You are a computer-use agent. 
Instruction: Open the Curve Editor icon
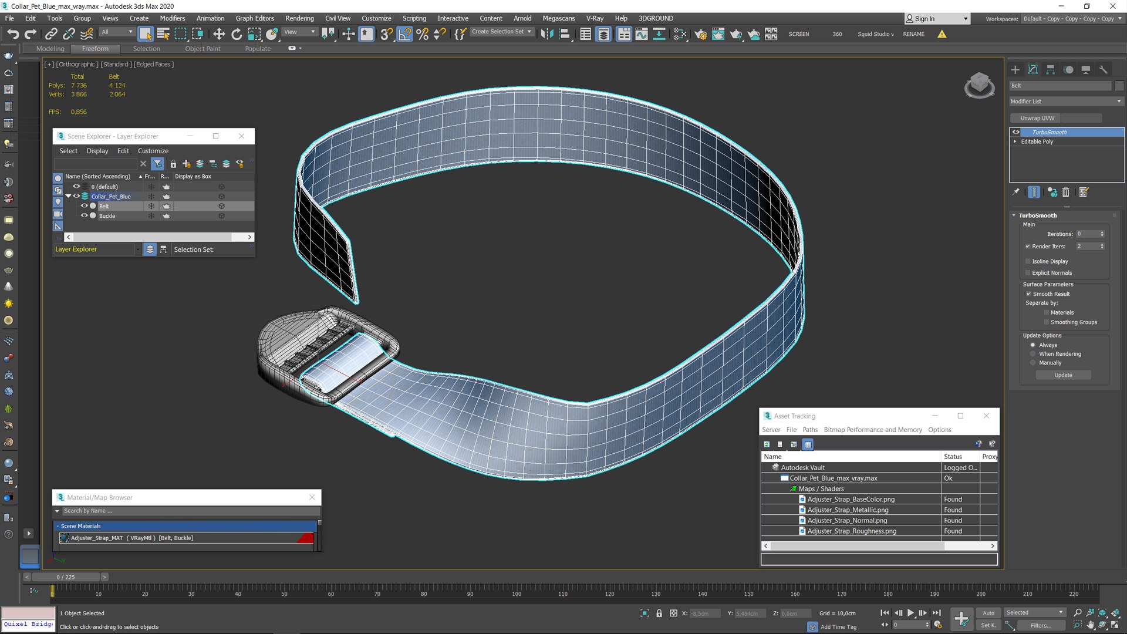click(x=642, y=34)
